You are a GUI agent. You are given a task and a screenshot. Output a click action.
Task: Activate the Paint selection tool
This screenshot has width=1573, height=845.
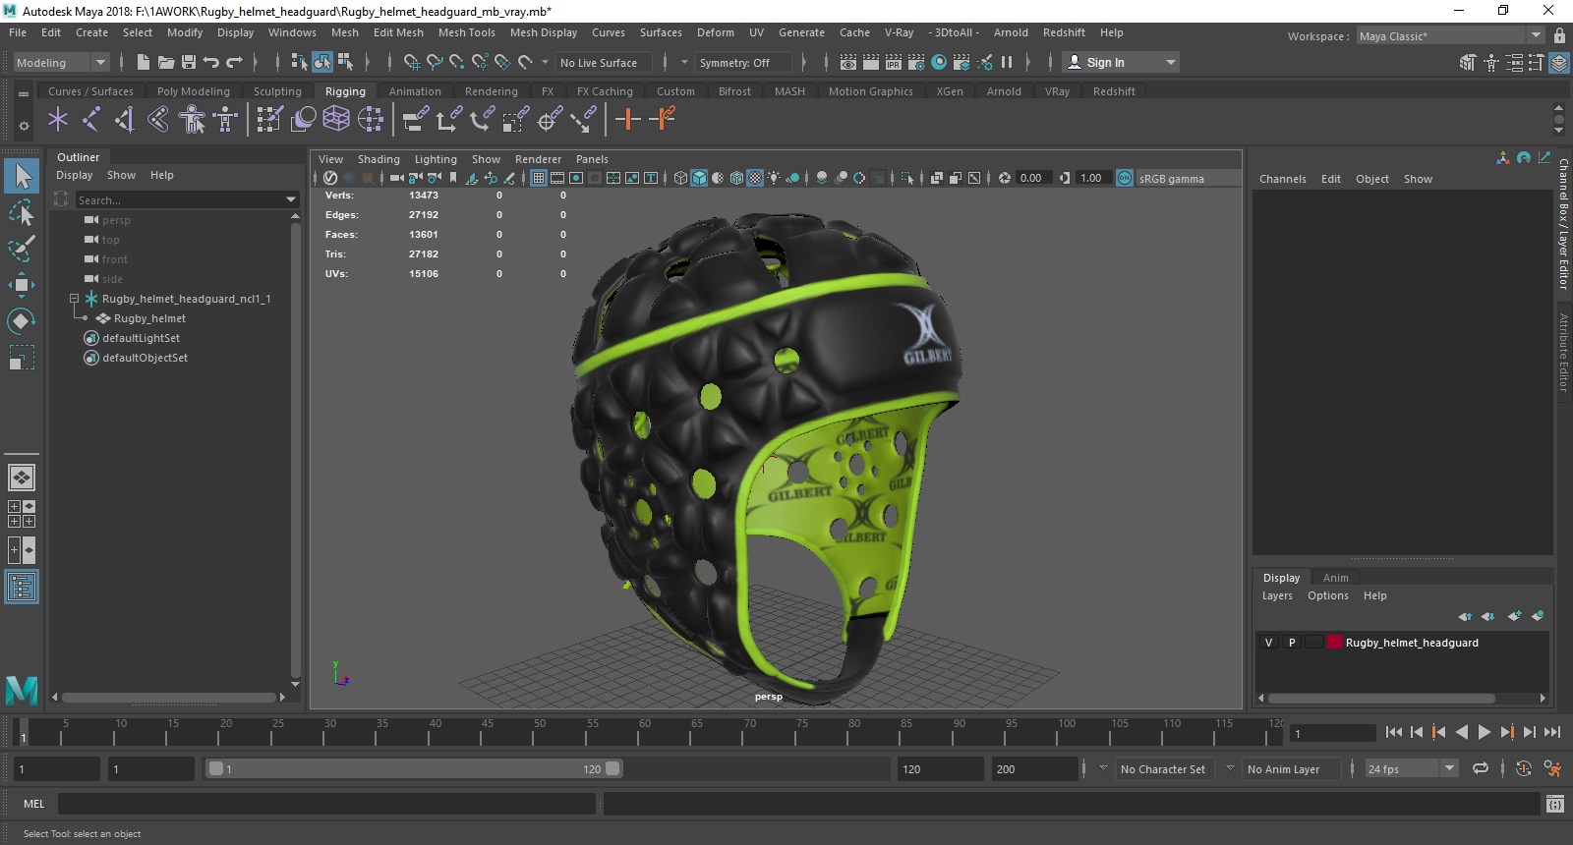tap(22, 249)
